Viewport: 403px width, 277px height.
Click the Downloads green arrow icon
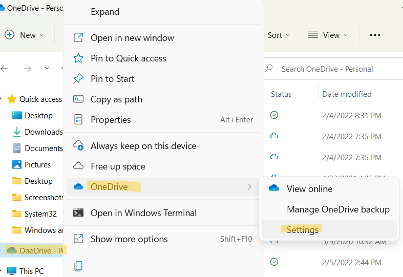point(17,132)
